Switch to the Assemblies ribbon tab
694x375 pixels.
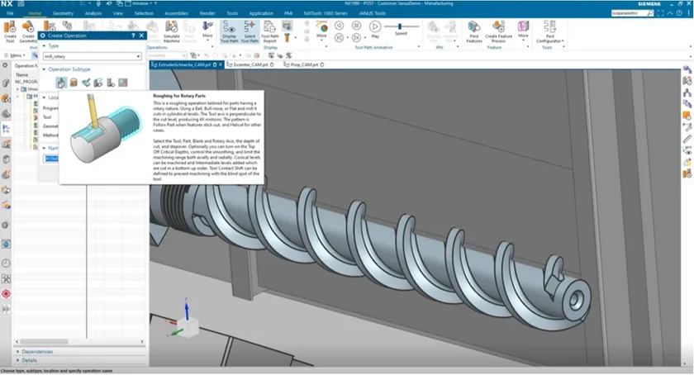176,13
